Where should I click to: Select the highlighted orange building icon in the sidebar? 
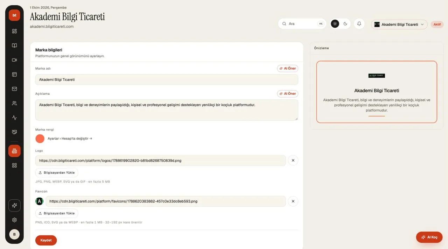tap(14, 151)
